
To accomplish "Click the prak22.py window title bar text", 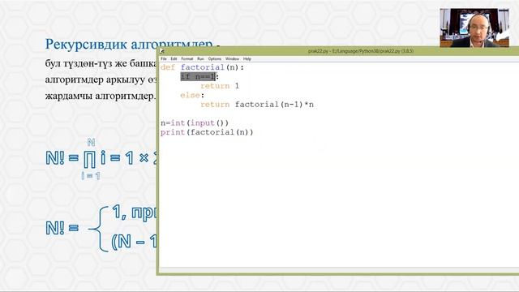I will [x=360, y=51].
